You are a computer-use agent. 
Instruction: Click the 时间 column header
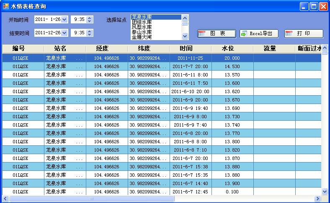(x=186, y=48)
